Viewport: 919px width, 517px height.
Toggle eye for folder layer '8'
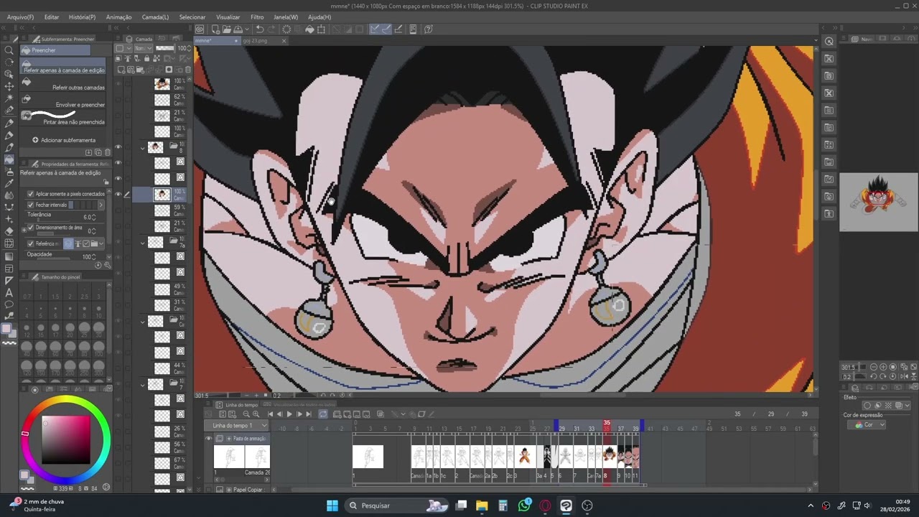(x=118, y=147)
